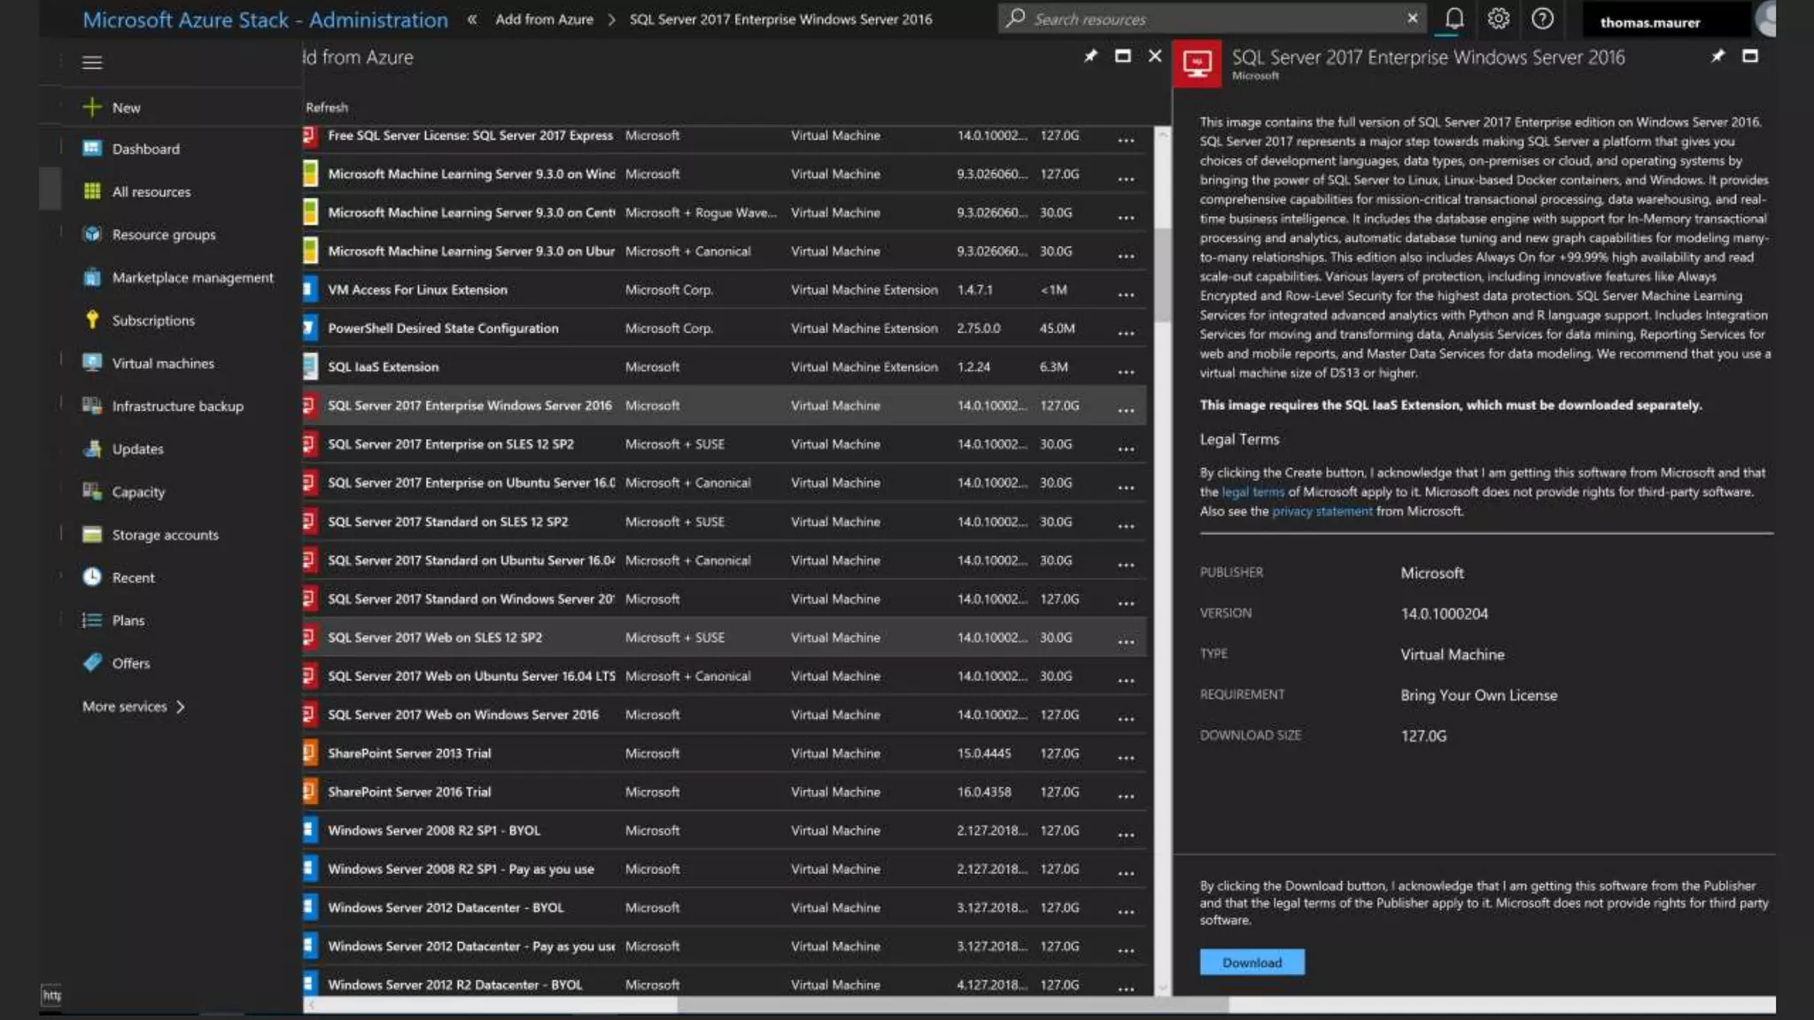The image size is (1814, 1020).
Task: Pin the SQL Server 2017 details blade
Action: (1717, 57)
